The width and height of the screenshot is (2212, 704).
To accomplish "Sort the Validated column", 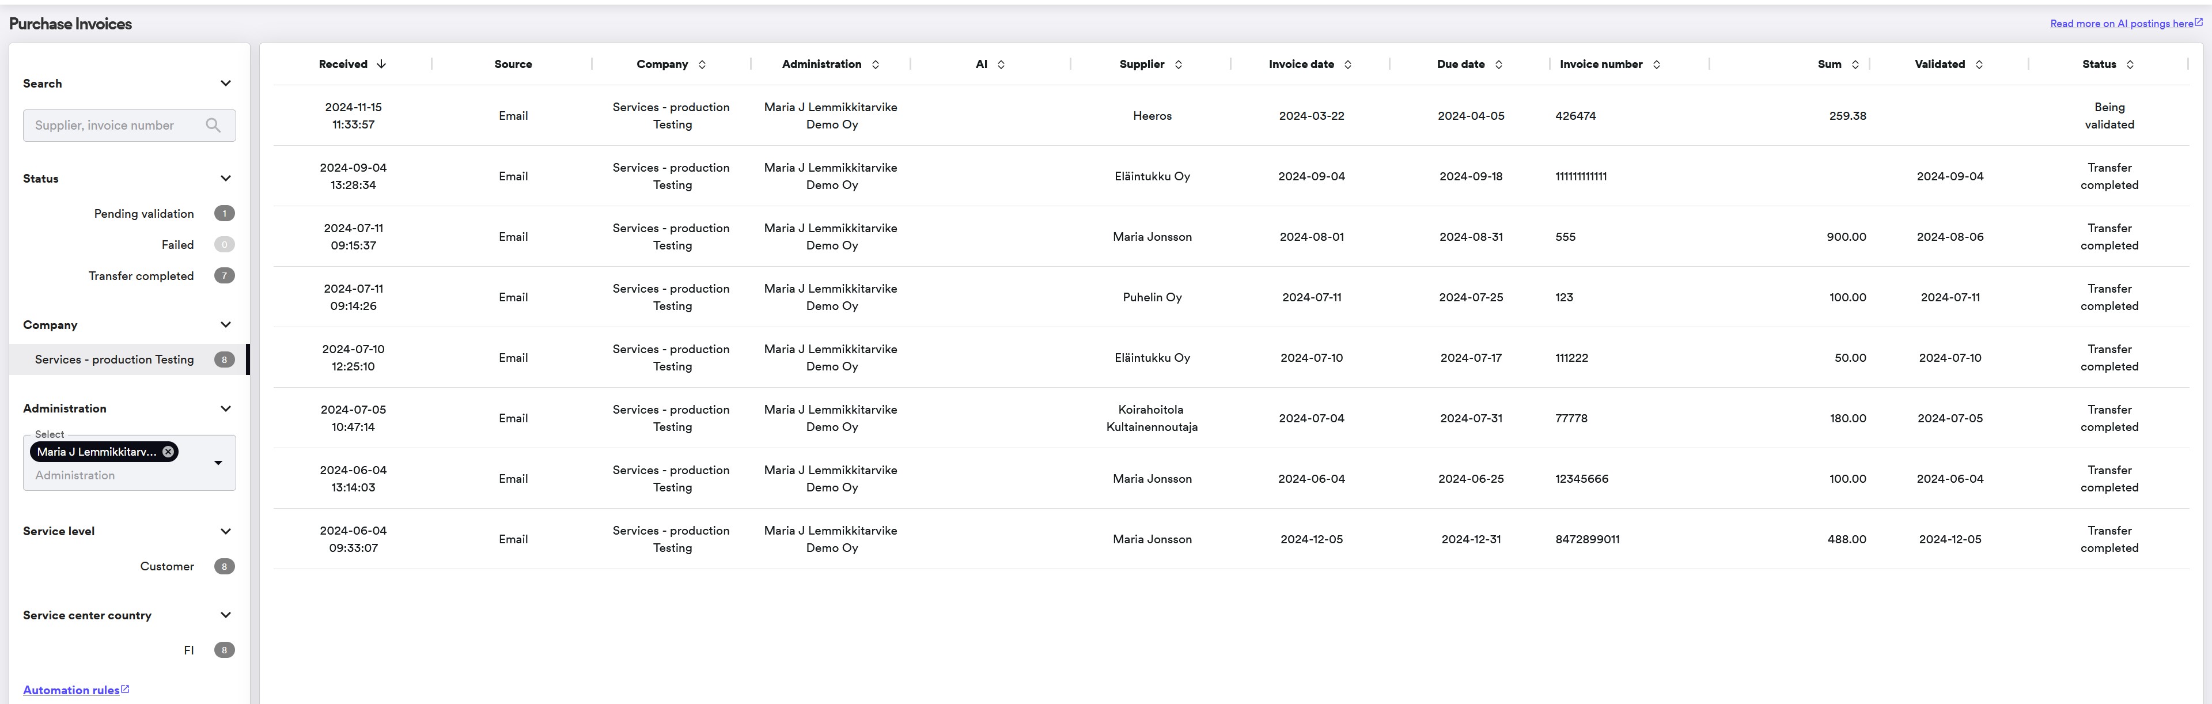I will [x=1979, y=65].
